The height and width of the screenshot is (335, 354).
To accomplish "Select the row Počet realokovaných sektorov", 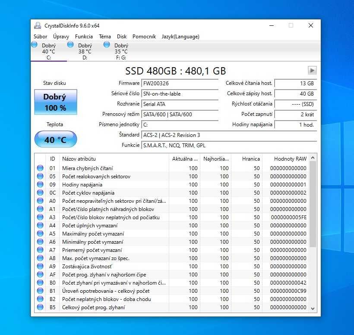I will coord(172,176).
